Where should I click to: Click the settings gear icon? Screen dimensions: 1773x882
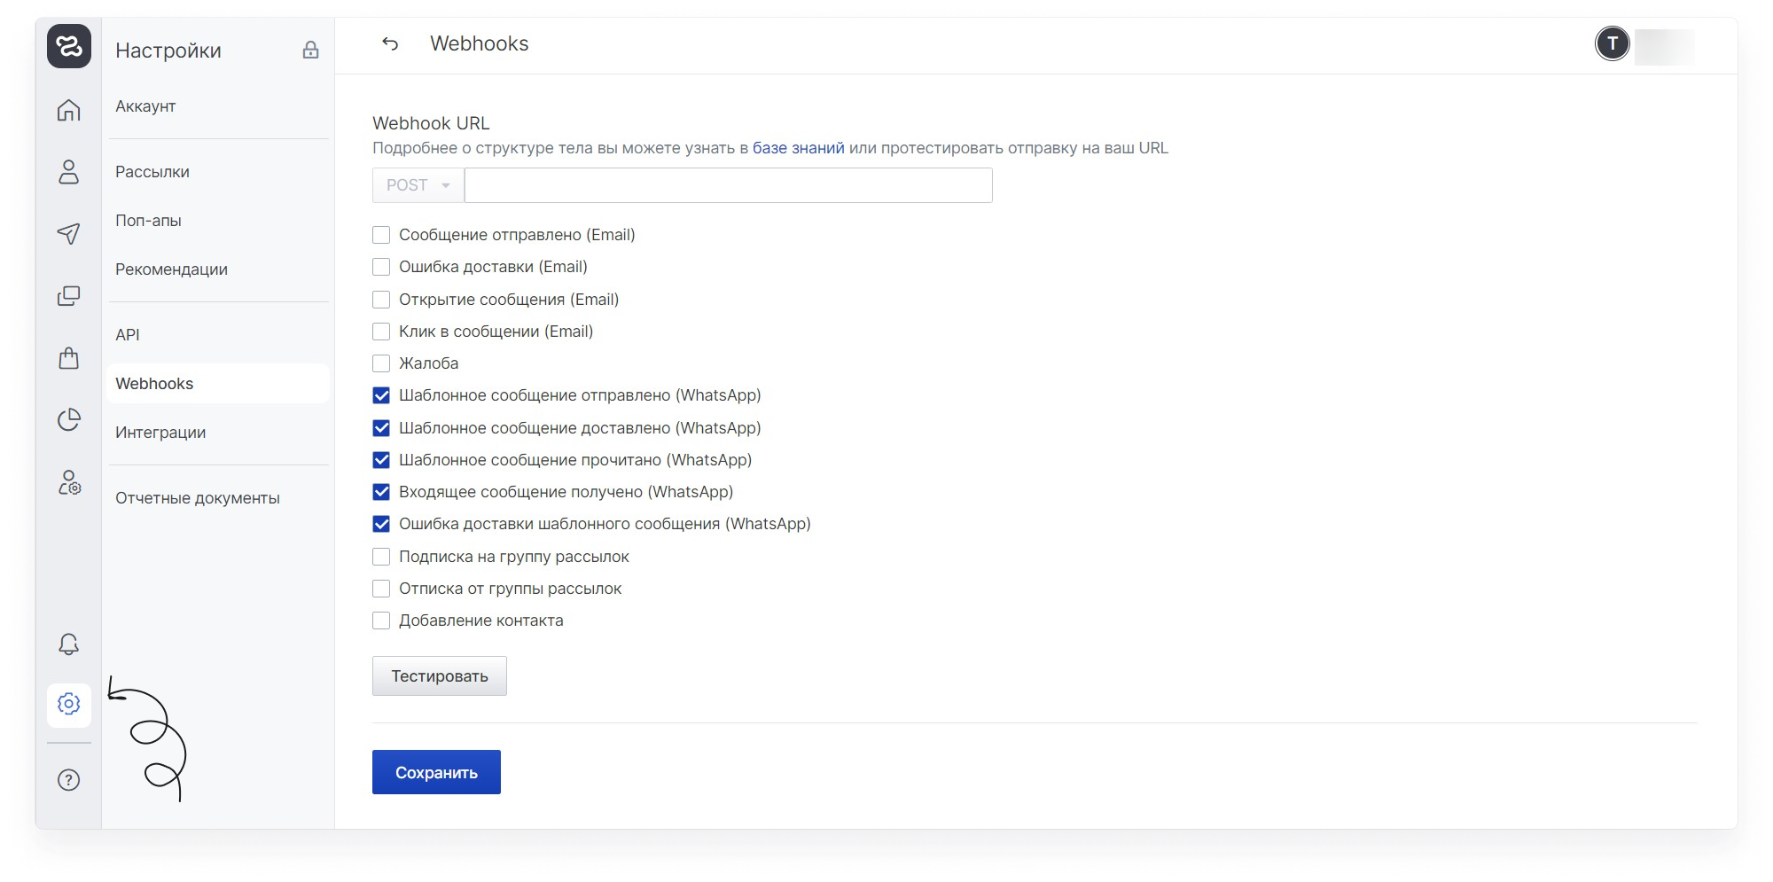(x=69, y=704)
